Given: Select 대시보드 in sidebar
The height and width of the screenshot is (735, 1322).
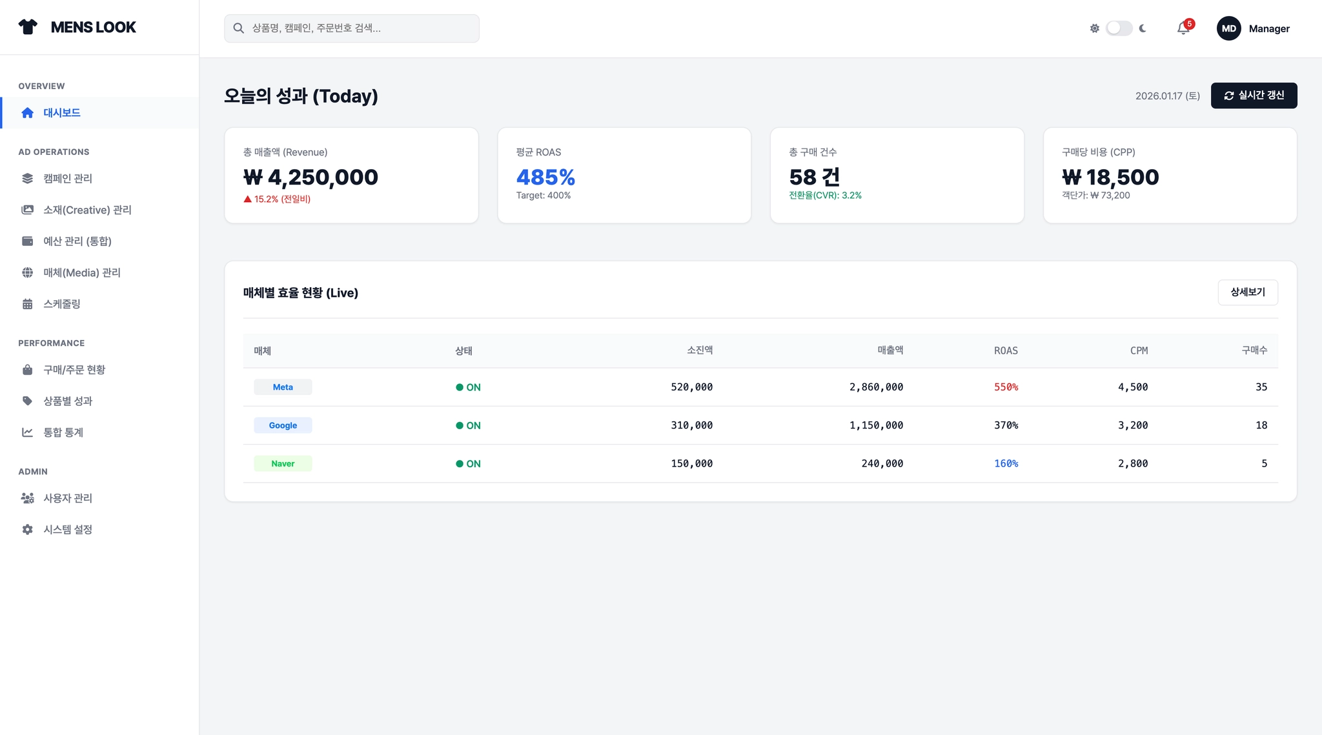Looking at the screenshot, I should coord(62,113).
